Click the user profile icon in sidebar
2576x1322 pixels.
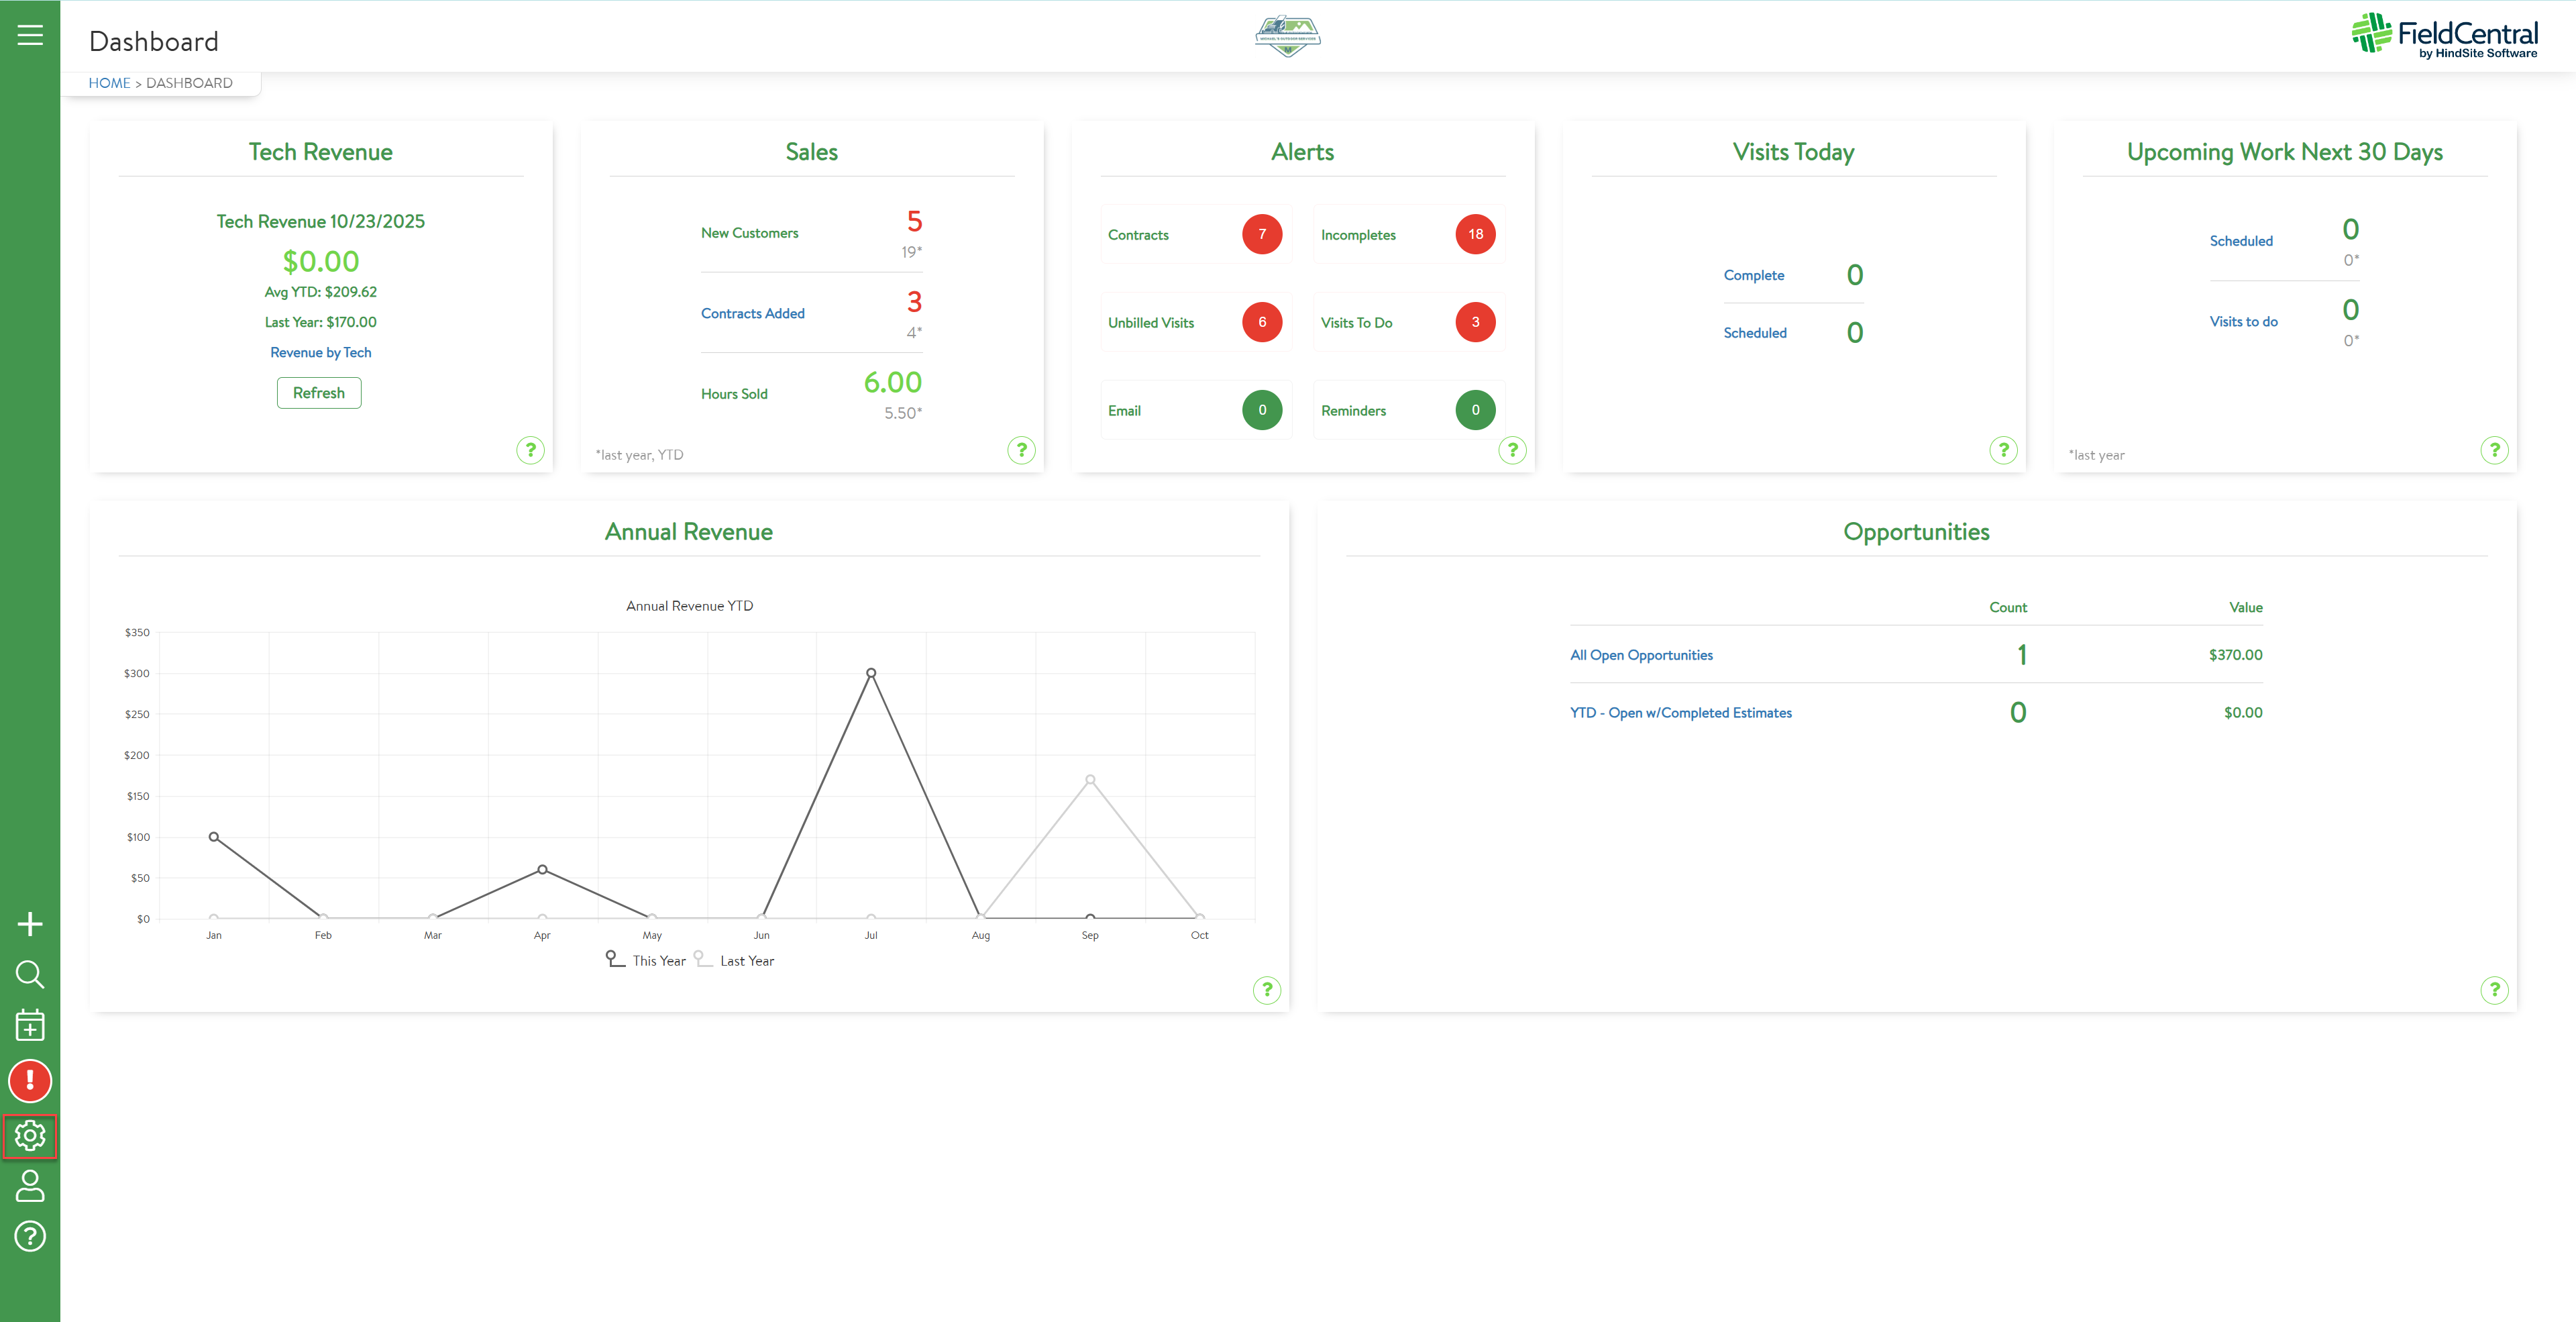(30, 1186)
